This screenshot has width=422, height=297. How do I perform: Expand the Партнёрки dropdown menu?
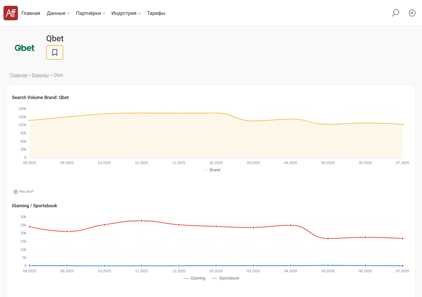point(91,13)
